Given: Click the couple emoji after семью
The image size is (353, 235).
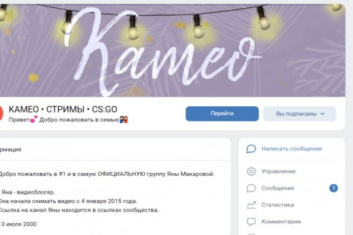Looking at the screenshot, I should point(124,119).
